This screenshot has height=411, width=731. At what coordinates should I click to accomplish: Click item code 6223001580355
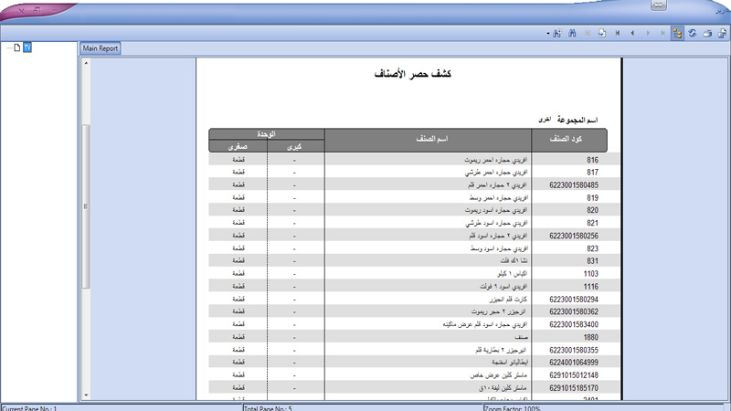pyautogui.click(x=574, y=350)
